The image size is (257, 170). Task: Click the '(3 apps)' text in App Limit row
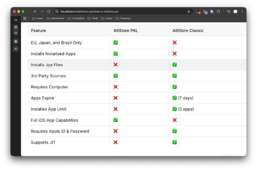point(186,109)
